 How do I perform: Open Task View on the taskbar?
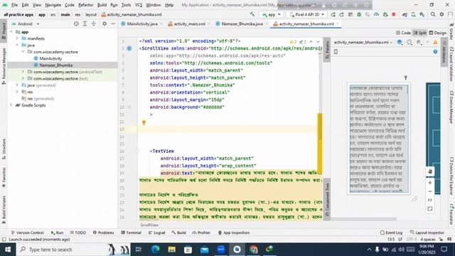pyautogui.click(x=139, y=250)
